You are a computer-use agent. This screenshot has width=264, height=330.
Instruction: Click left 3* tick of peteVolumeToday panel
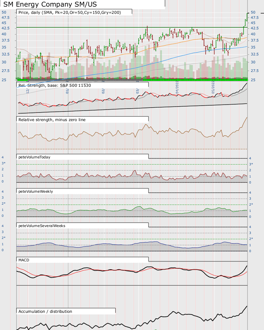(4, 163)
